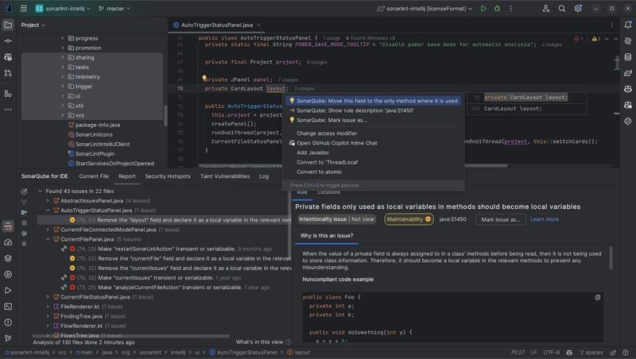Screen dimensions: 636x359
Task: Switch to the Current File tab
Action: point(94,176)
